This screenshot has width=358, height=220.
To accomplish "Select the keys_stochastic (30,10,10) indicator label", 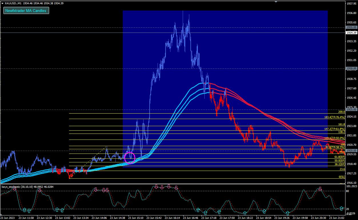I will coord(27,187).
